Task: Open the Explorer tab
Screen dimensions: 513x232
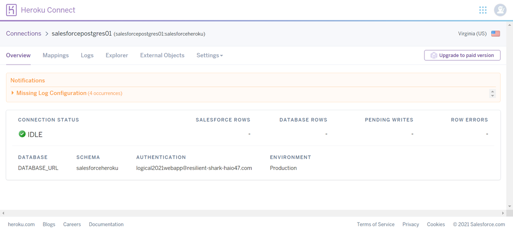Action: click(117, 55)
